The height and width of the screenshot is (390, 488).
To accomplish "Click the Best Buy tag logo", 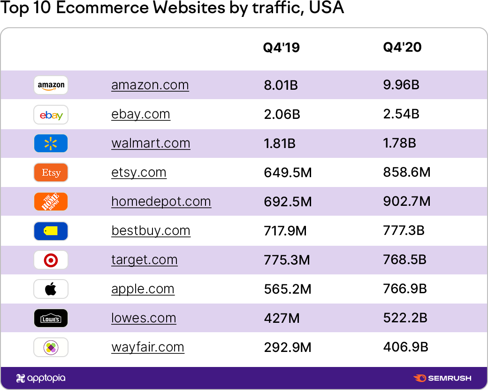I will tap(51, 231).
